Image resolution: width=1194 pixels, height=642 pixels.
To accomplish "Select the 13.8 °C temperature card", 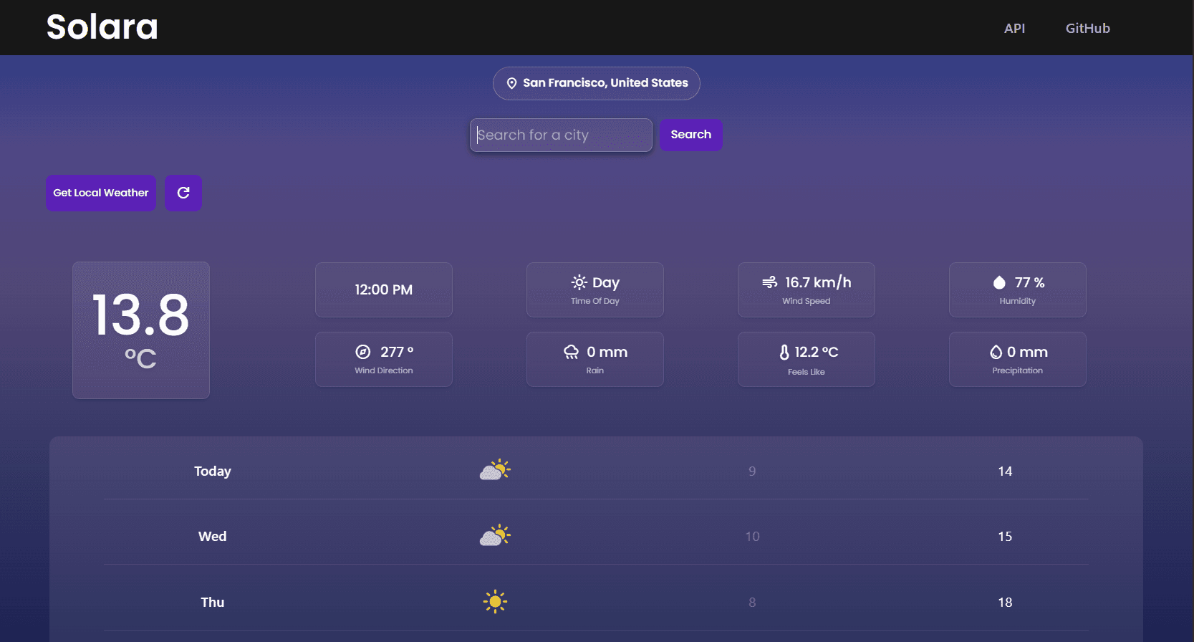I will (x=141, y=330).
